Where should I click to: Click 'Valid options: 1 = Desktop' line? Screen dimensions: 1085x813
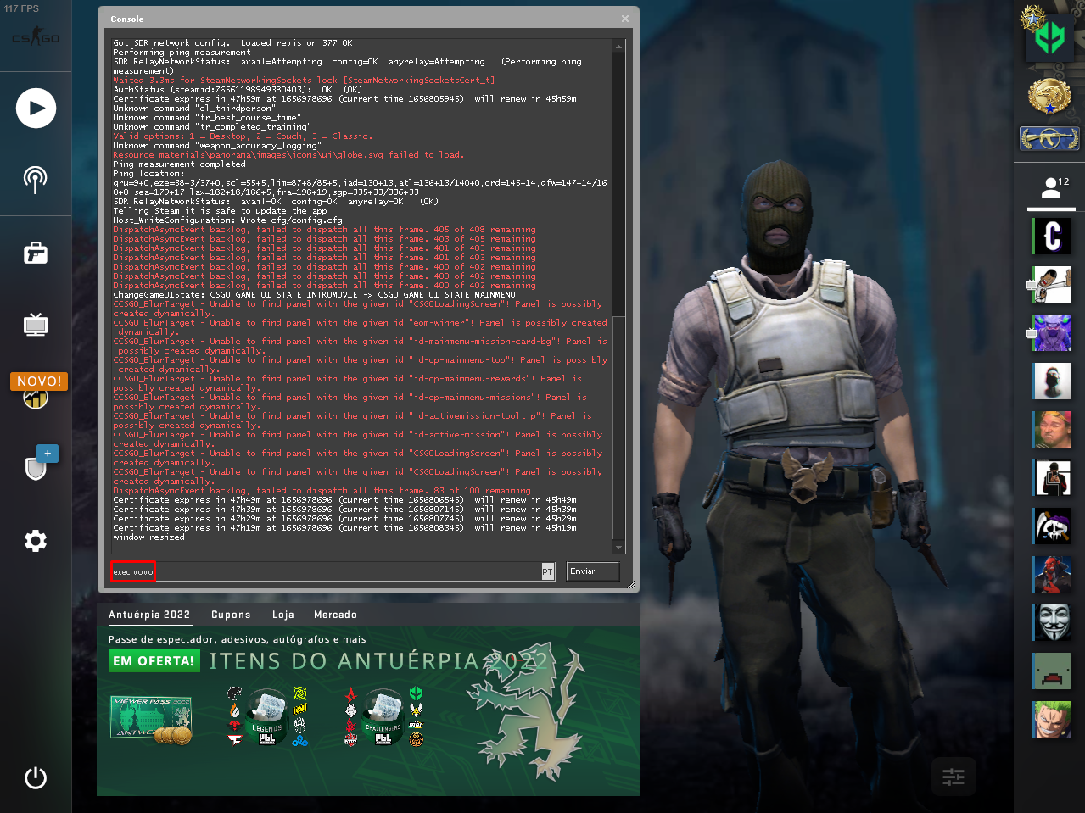243,136
